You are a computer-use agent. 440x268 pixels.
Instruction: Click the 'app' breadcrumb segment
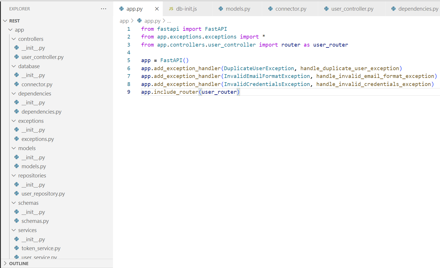[124, 21]
